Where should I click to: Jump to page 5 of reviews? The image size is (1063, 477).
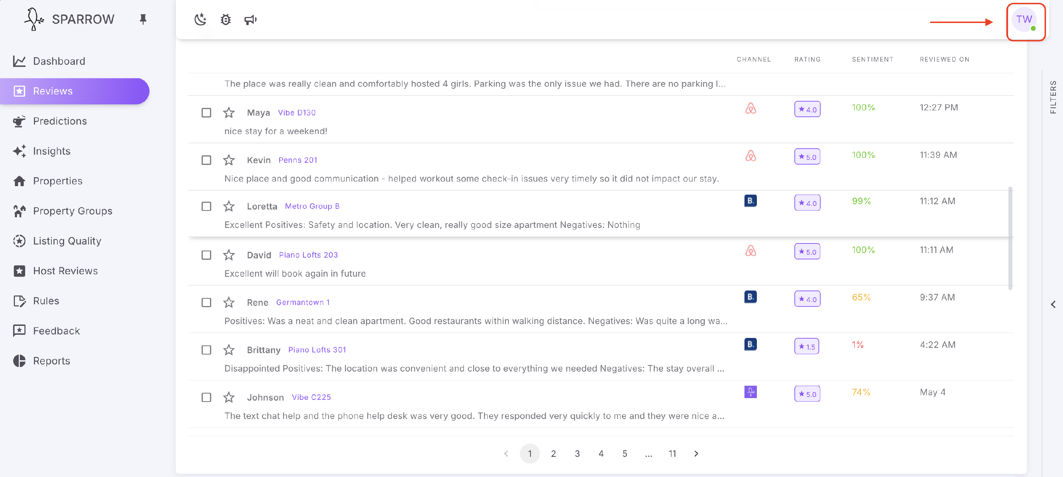click(625, 454)
